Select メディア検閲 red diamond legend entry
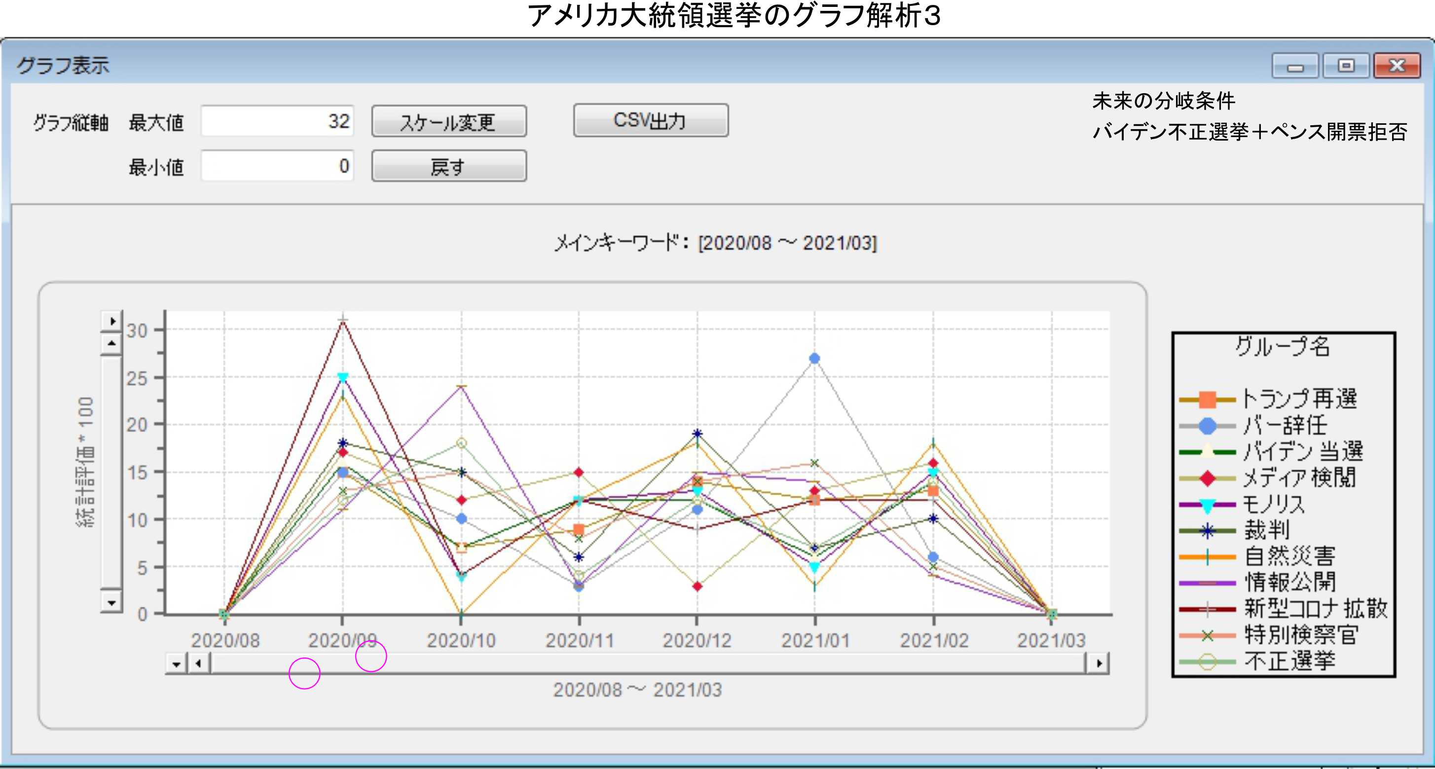The width and height of the screenshot is (1435, 769). point(1207,478)
